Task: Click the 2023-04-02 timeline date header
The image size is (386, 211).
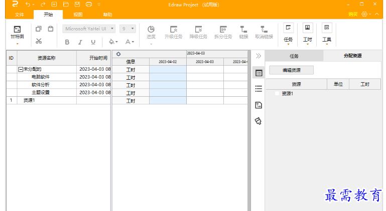Action: pos(168,62)
